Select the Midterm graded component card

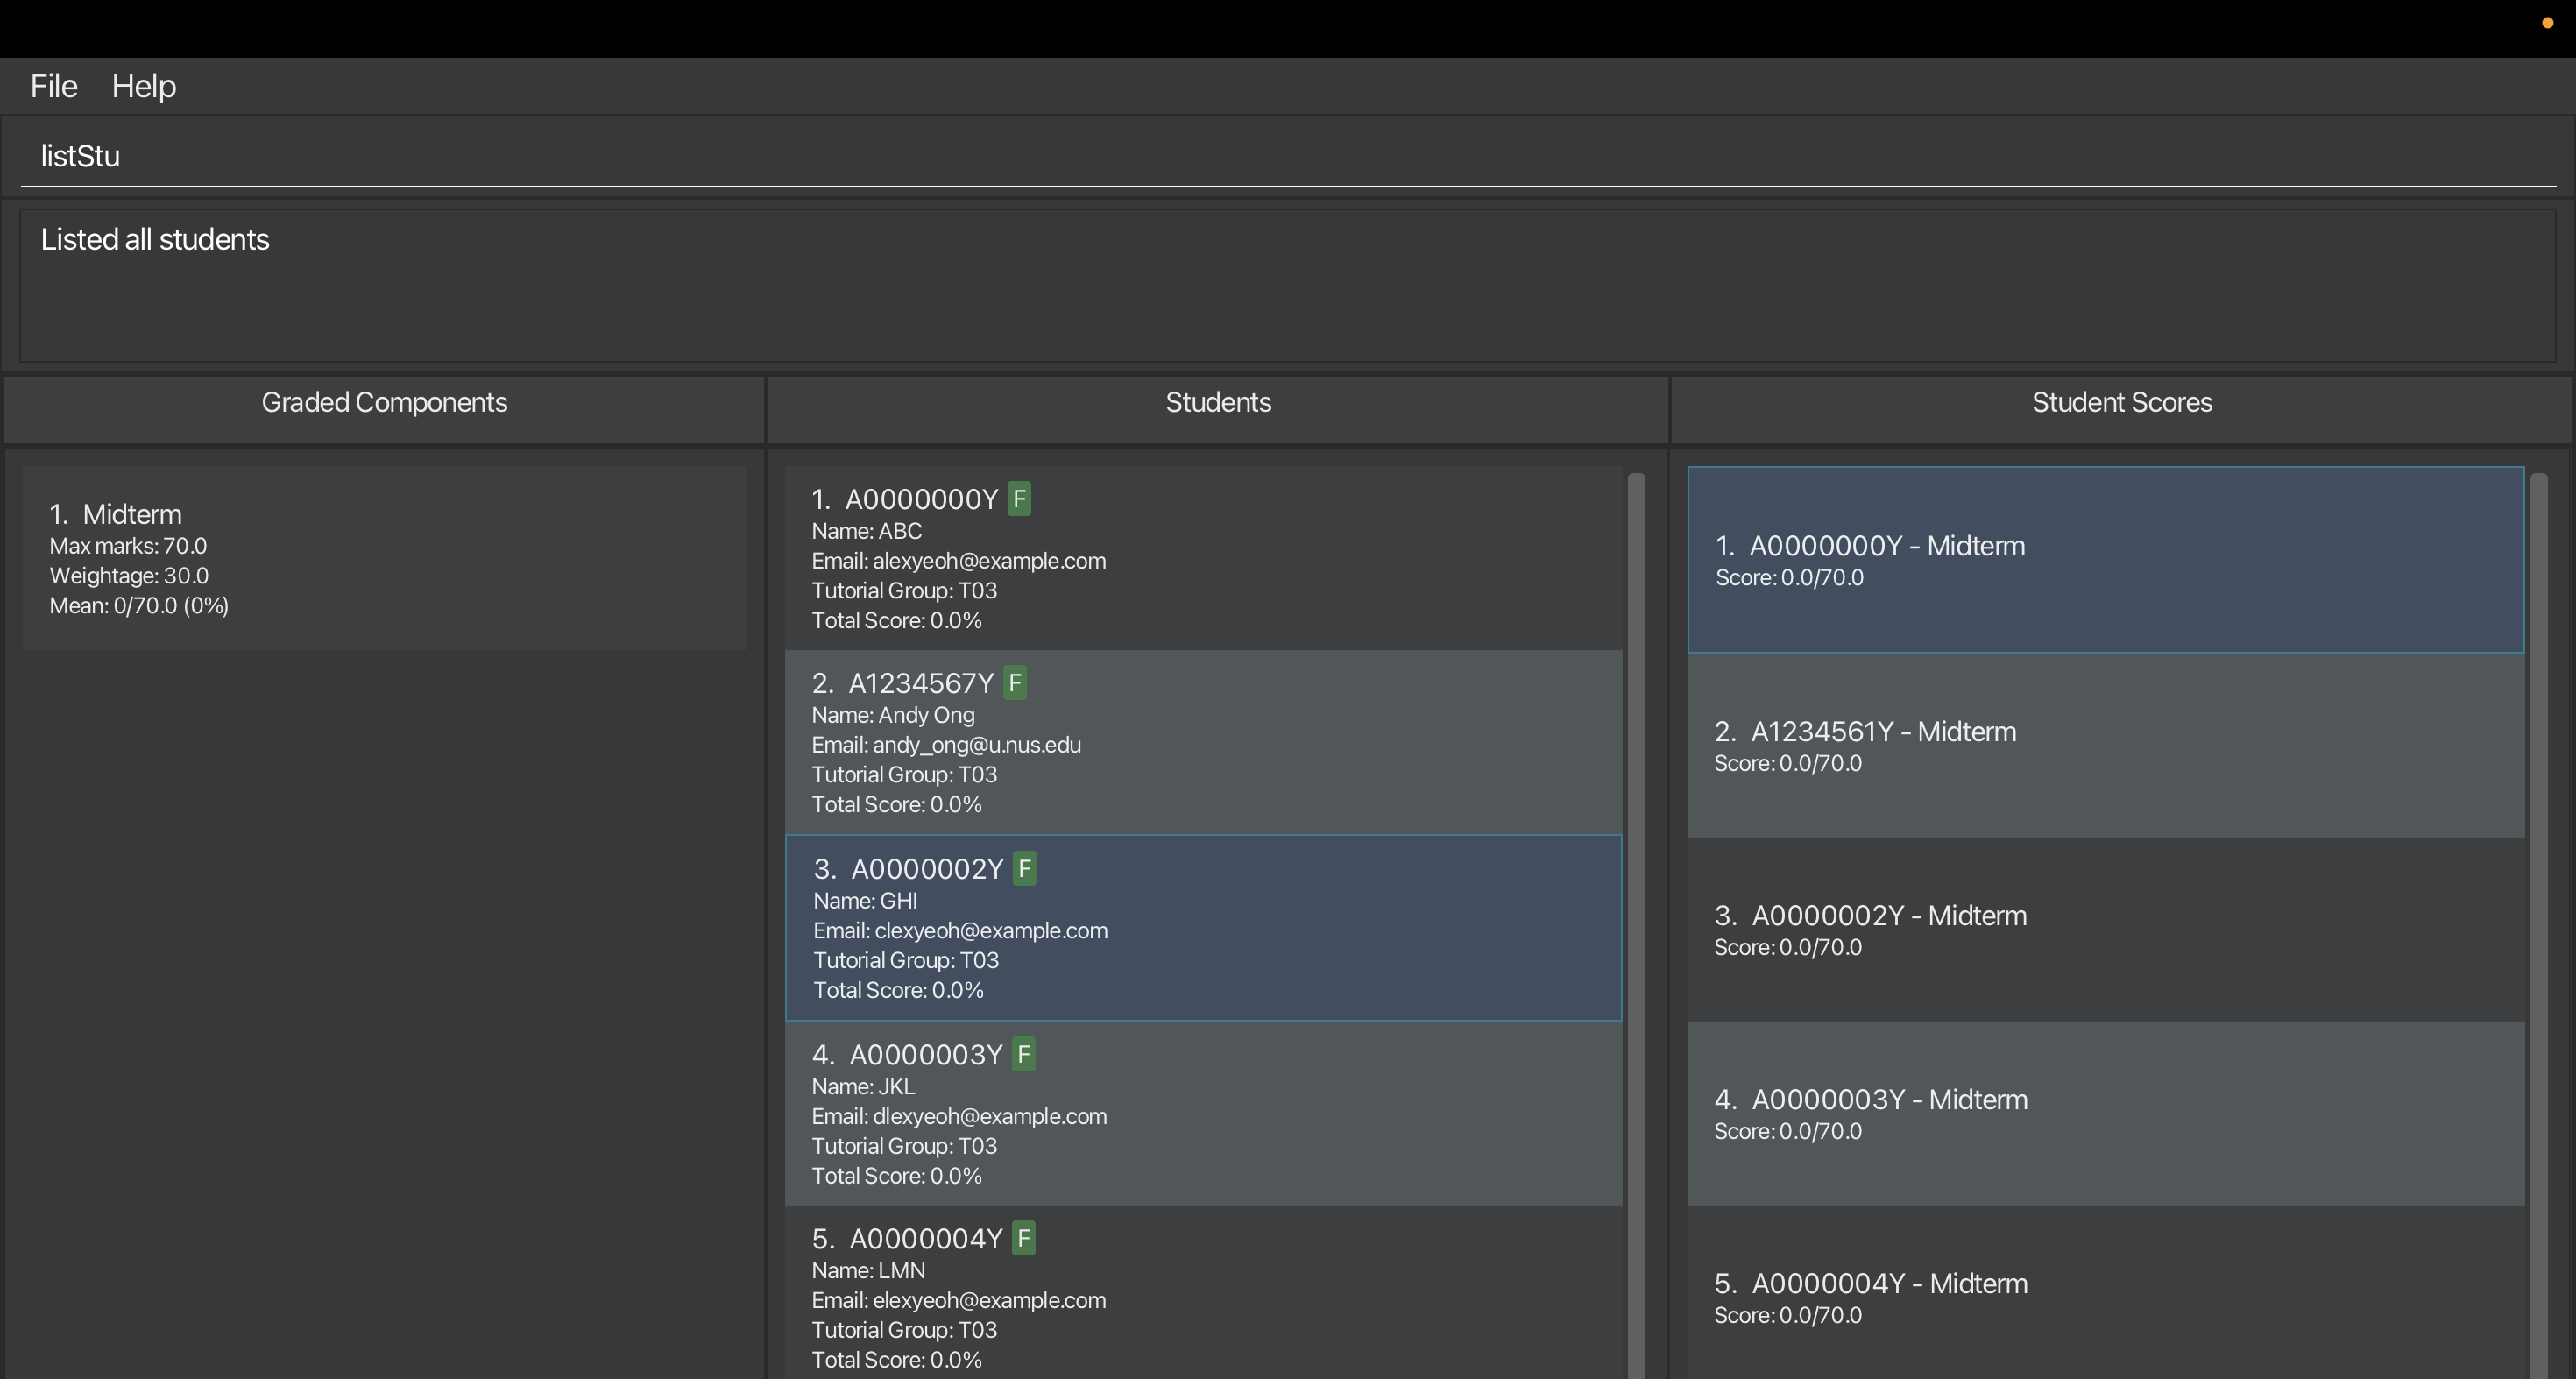[x=384, y=558]
